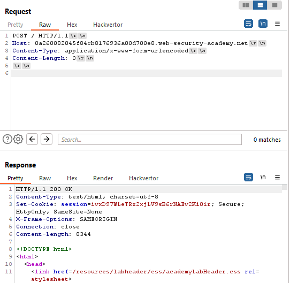Screen dimensions: 290x283
Task: Open search settings gear
Action: (x=18, y=139)
